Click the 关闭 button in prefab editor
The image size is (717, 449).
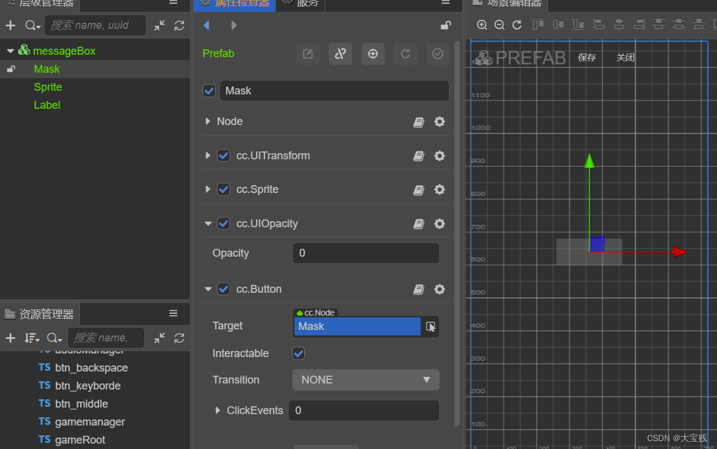tap(625, 58)
